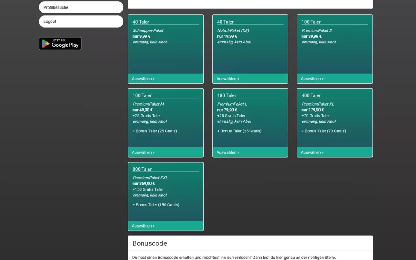Click the nur 19,99 € price label
This screenshot has width=416, height=260.
pyautogui.click(x=226, y=36)
